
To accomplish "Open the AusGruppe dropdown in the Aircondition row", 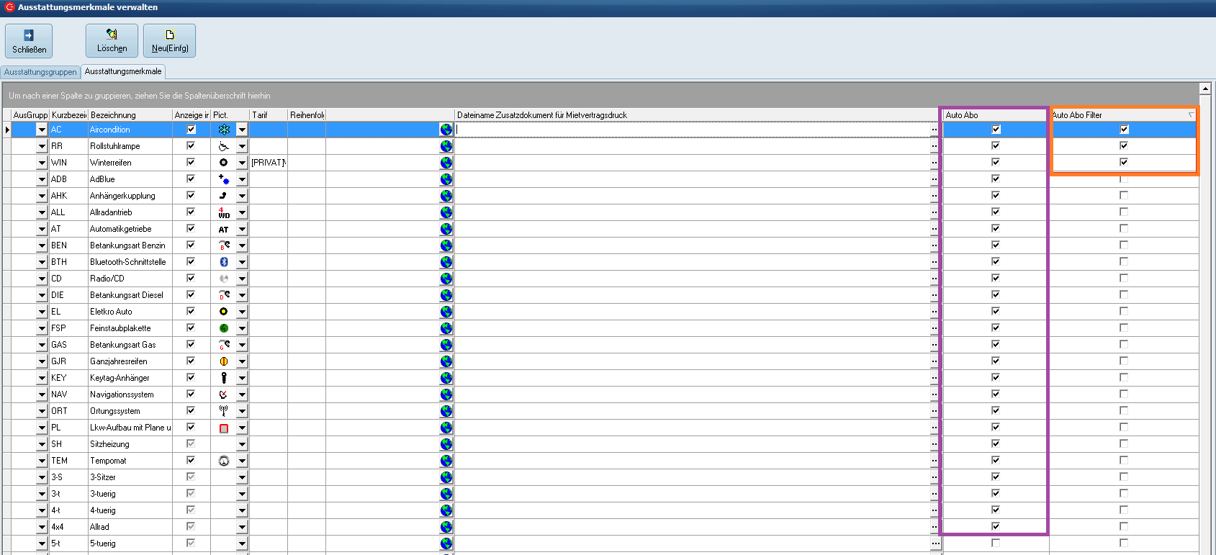I will pyautogui.click(x=42, y=130).
